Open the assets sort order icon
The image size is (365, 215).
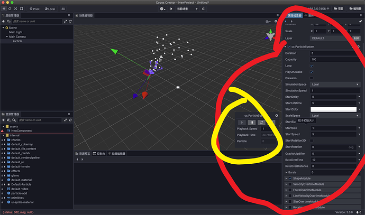[x=8, y=120]
